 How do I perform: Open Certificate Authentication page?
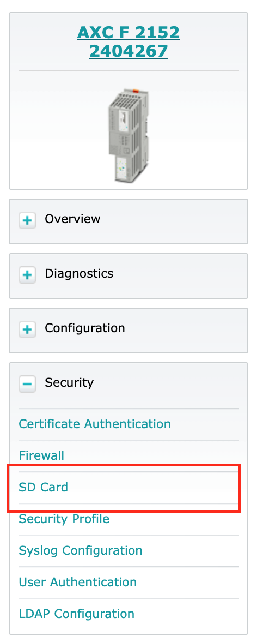point(95,424)
